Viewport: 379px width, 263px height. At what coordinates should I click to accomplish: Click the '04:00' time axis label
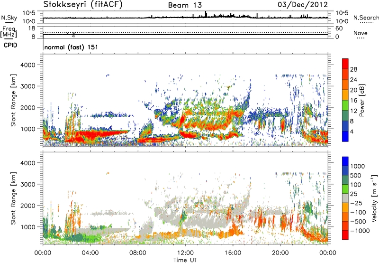pos(90,253)
